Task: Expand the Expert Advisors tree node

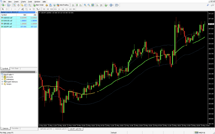Action: coord(2,82)
